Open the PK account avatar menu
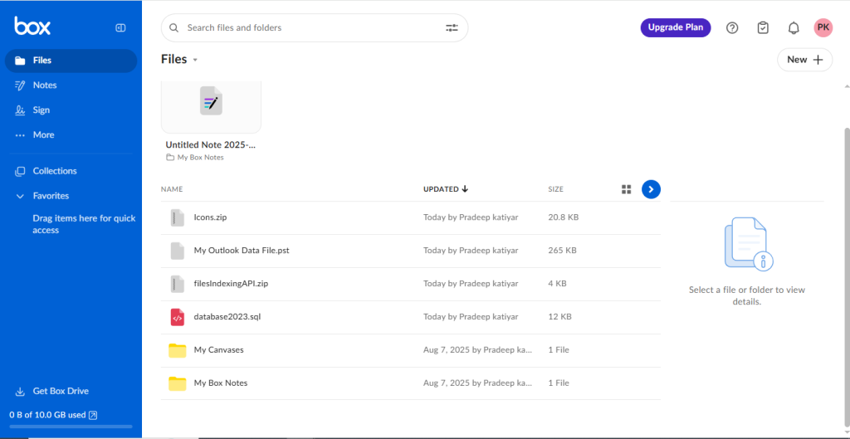This screenshot has width=850, height=439. [x=823, y=27]
